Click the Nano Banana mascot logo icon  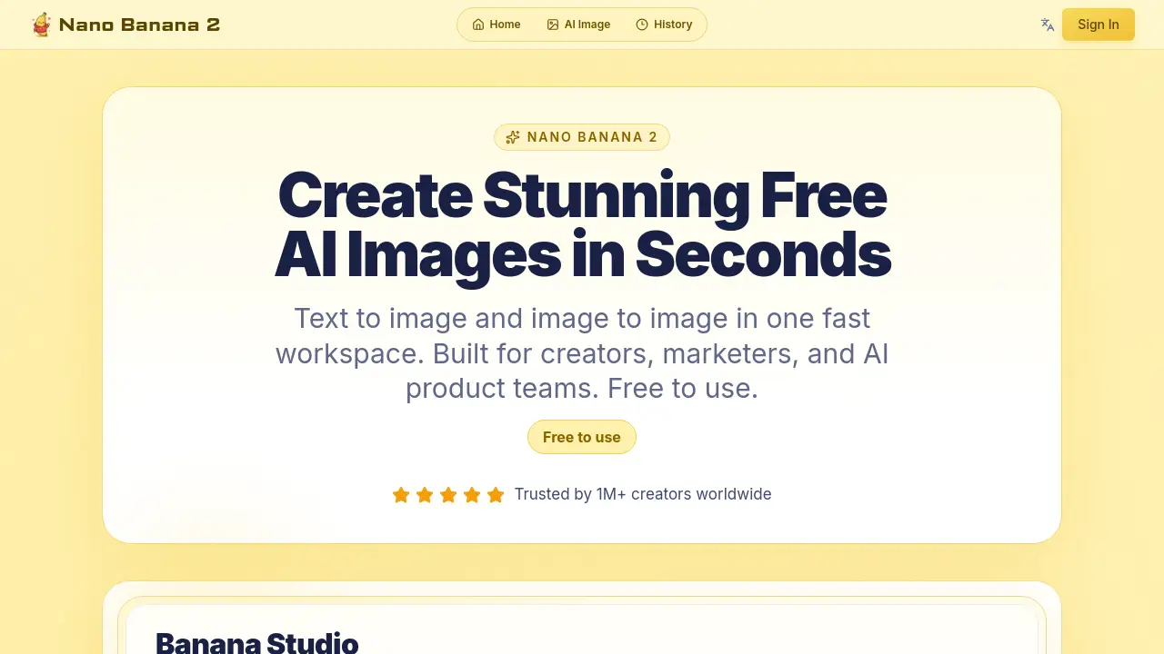pyautogui.click(x=41, y=25)
